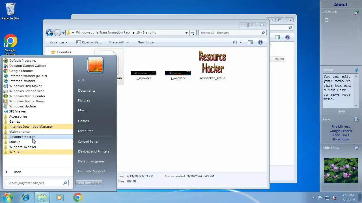This screenshot has height=203, width=362.
Task: Open the change view dropdown arrow
Action: [241, 42]
